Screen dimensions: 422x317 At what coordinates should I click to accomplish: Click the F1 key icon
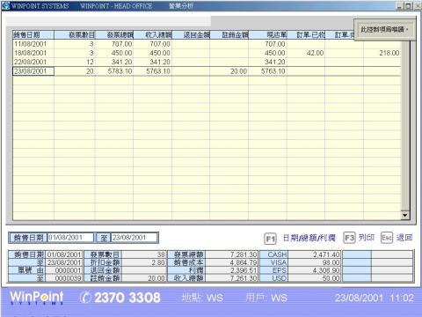tap(270, 239)
